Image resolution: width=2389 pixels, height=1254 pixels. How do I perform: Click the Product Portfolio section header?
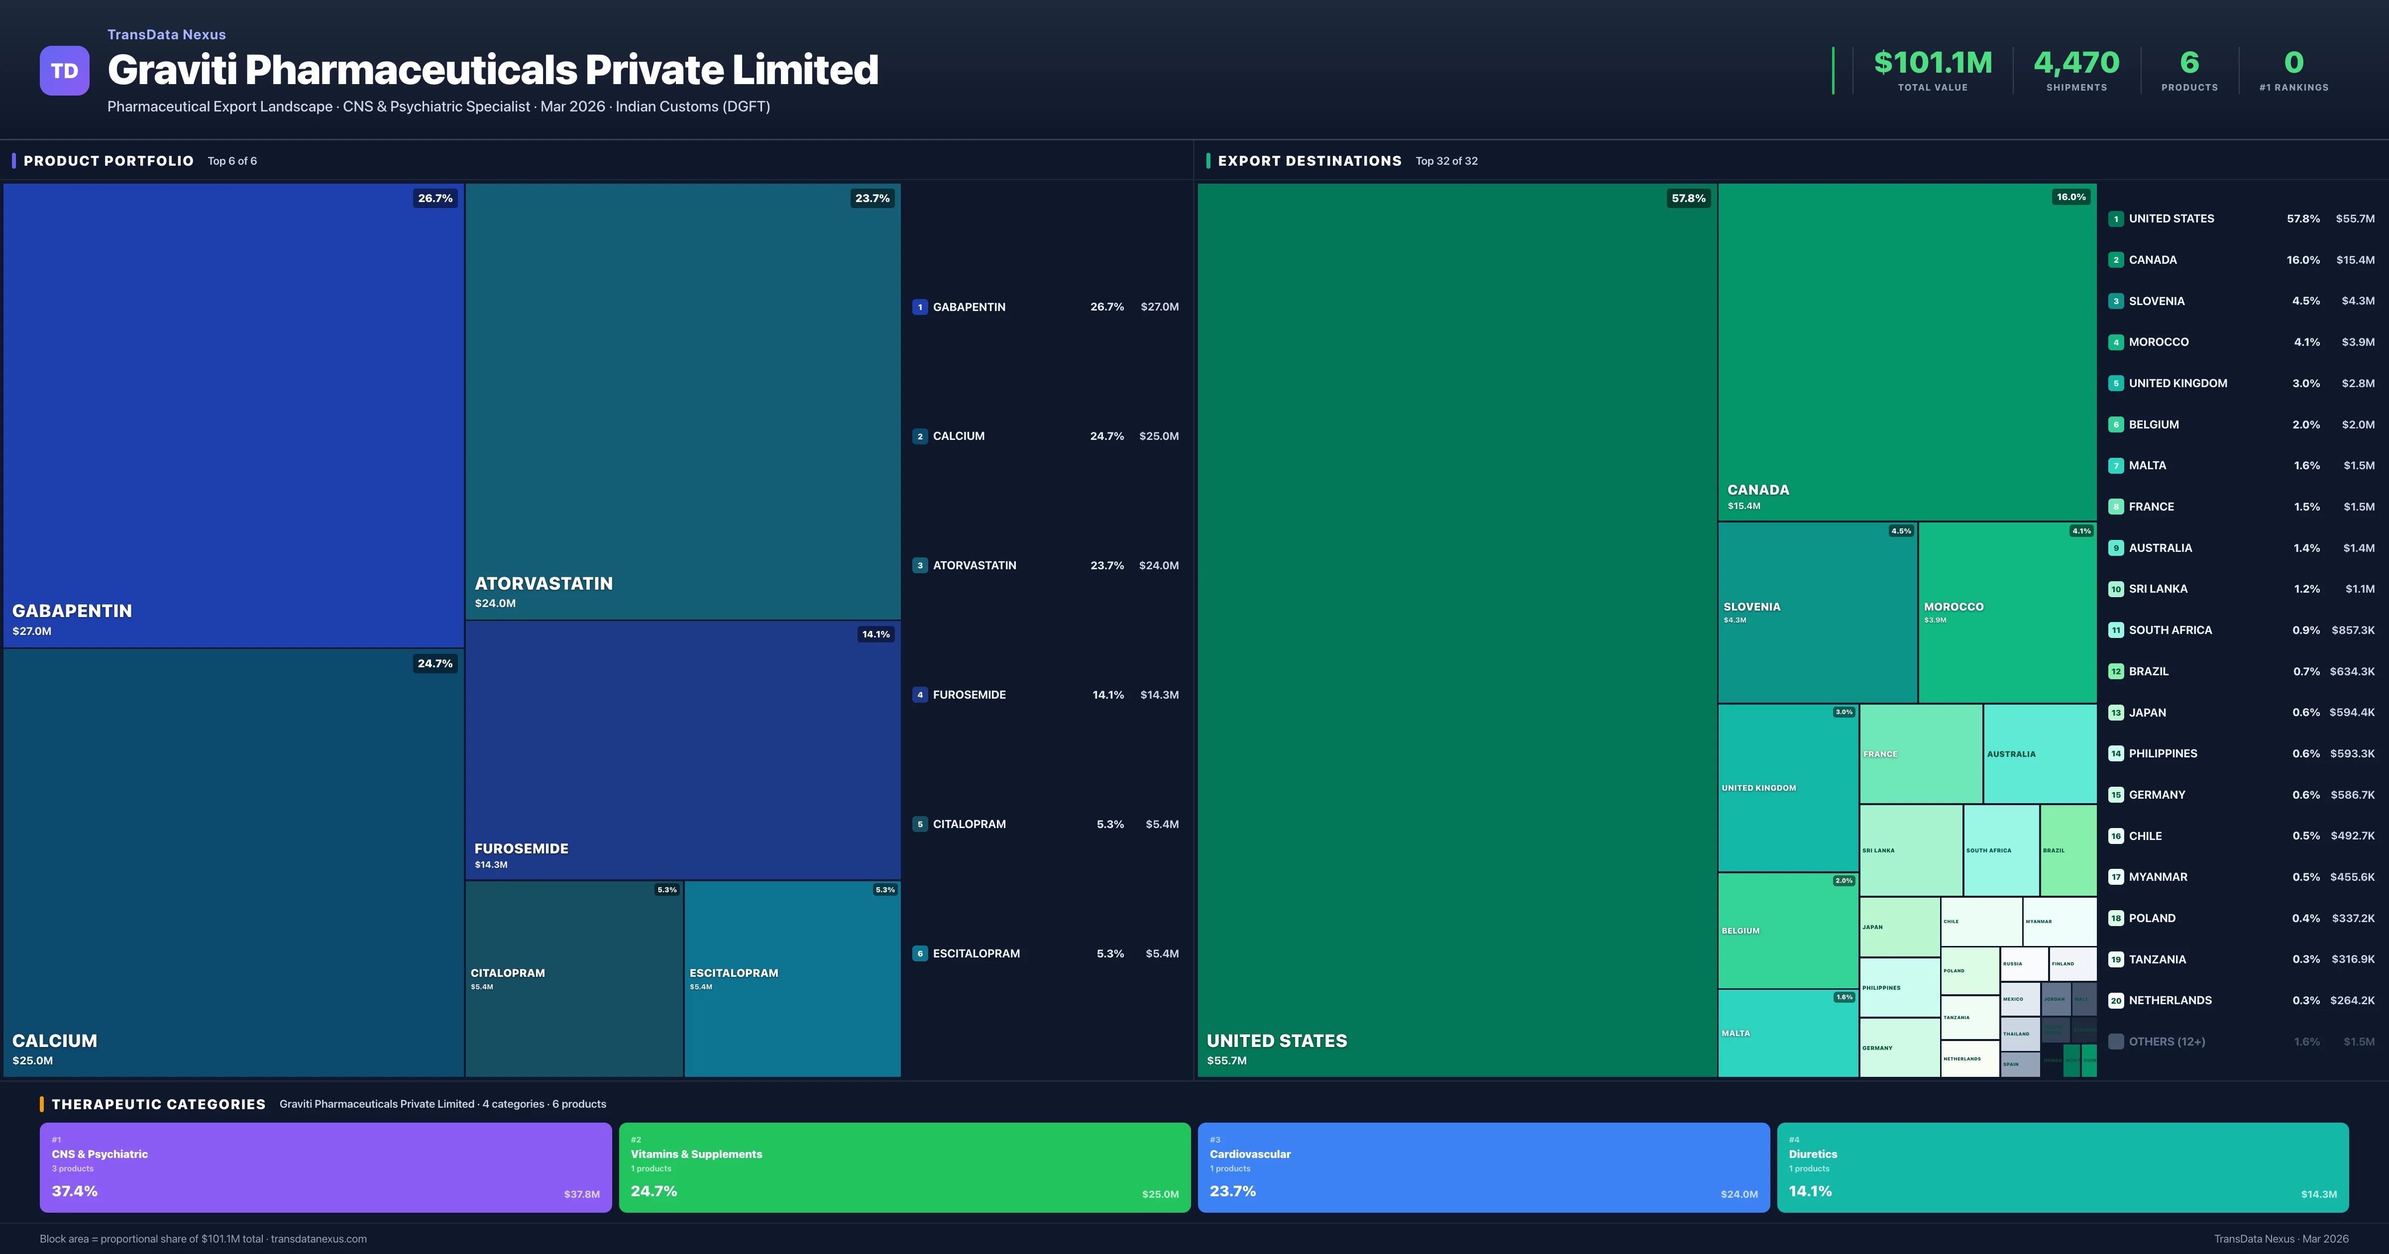109,161
